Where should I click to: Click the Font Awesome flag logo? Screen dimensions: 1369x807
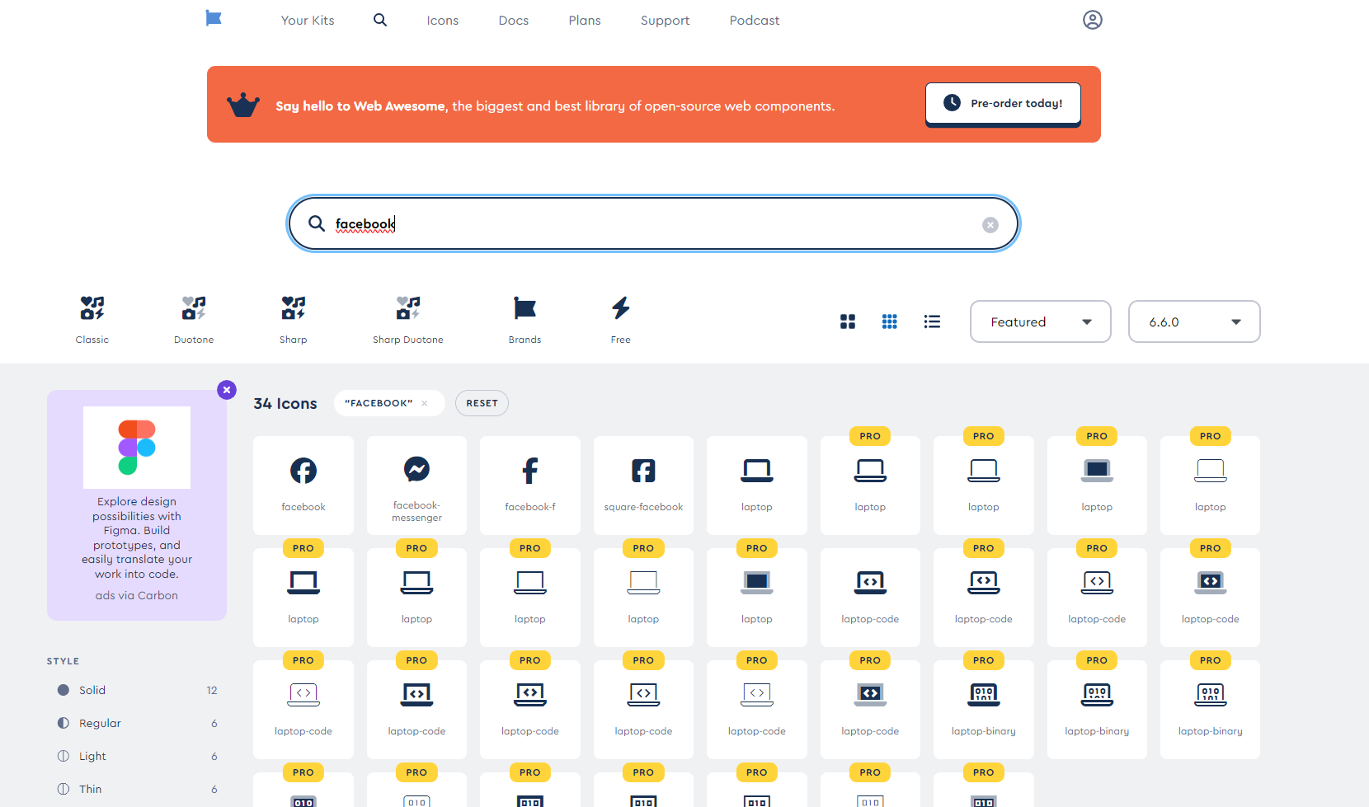click(x=214, y=18)
